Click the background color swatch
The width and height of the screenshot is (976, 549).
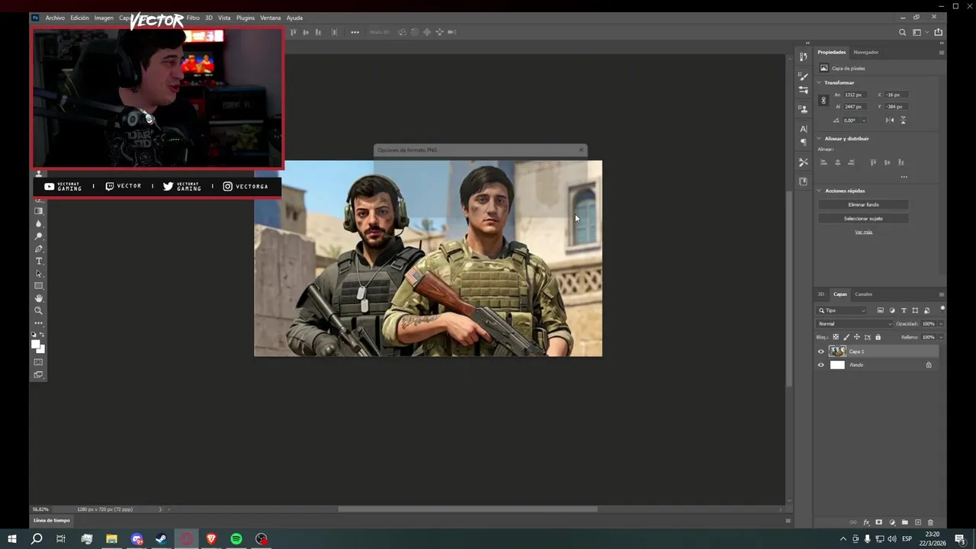coord(41,349)
